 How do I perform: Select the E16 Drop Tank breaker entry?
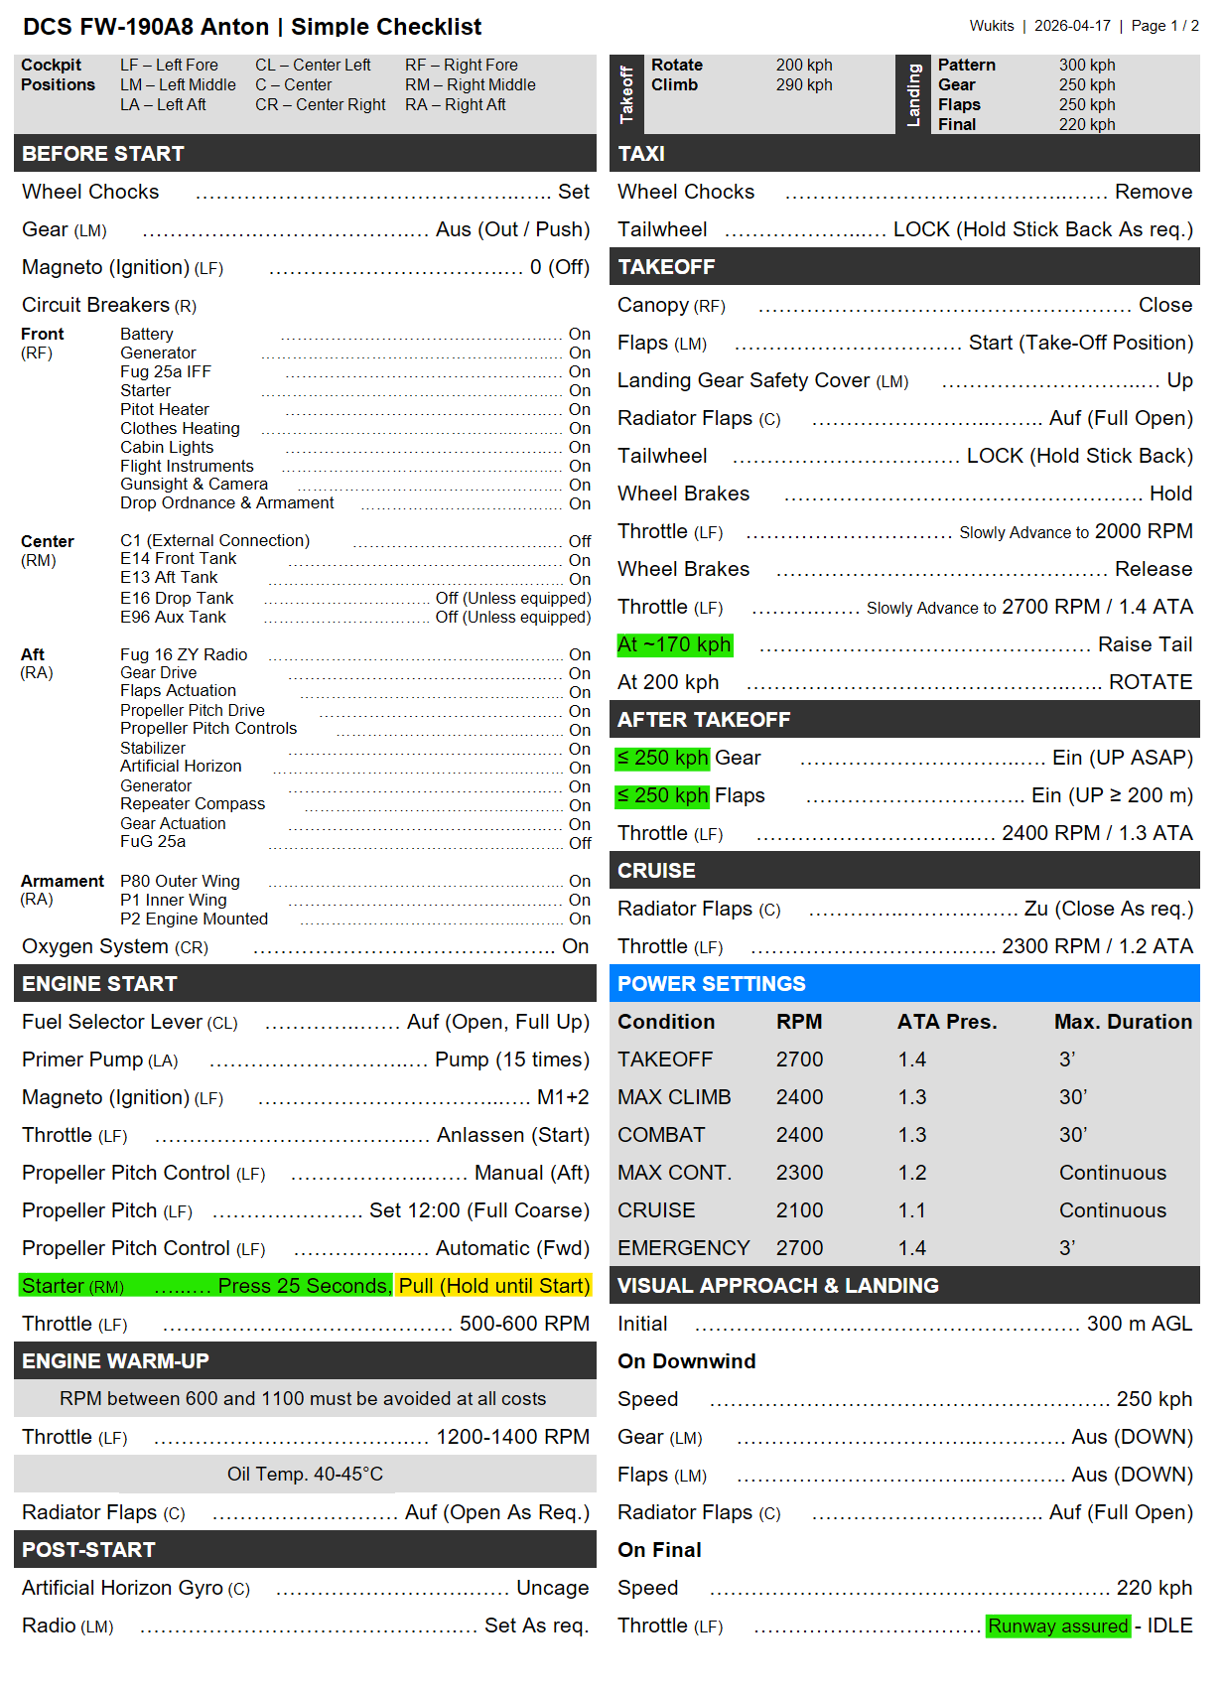177,598
